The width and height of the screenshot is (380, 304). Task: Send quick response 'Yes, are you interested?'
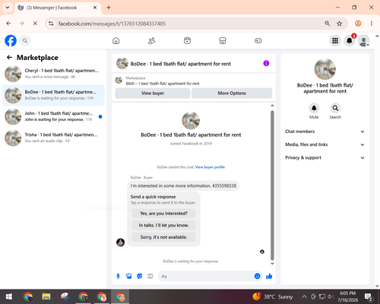coord(163,214)
